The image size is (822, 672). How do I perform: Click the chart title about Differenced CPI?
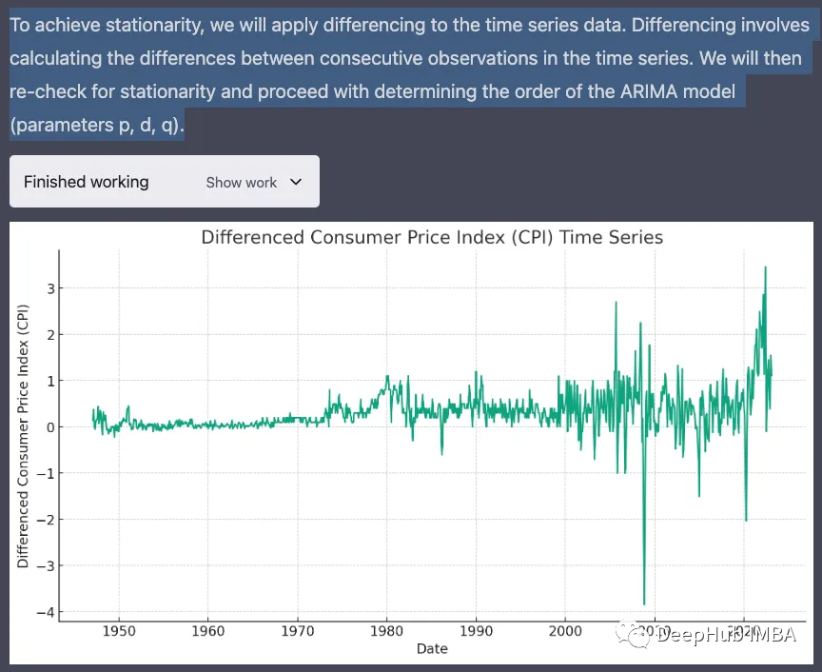click(432, 237)
